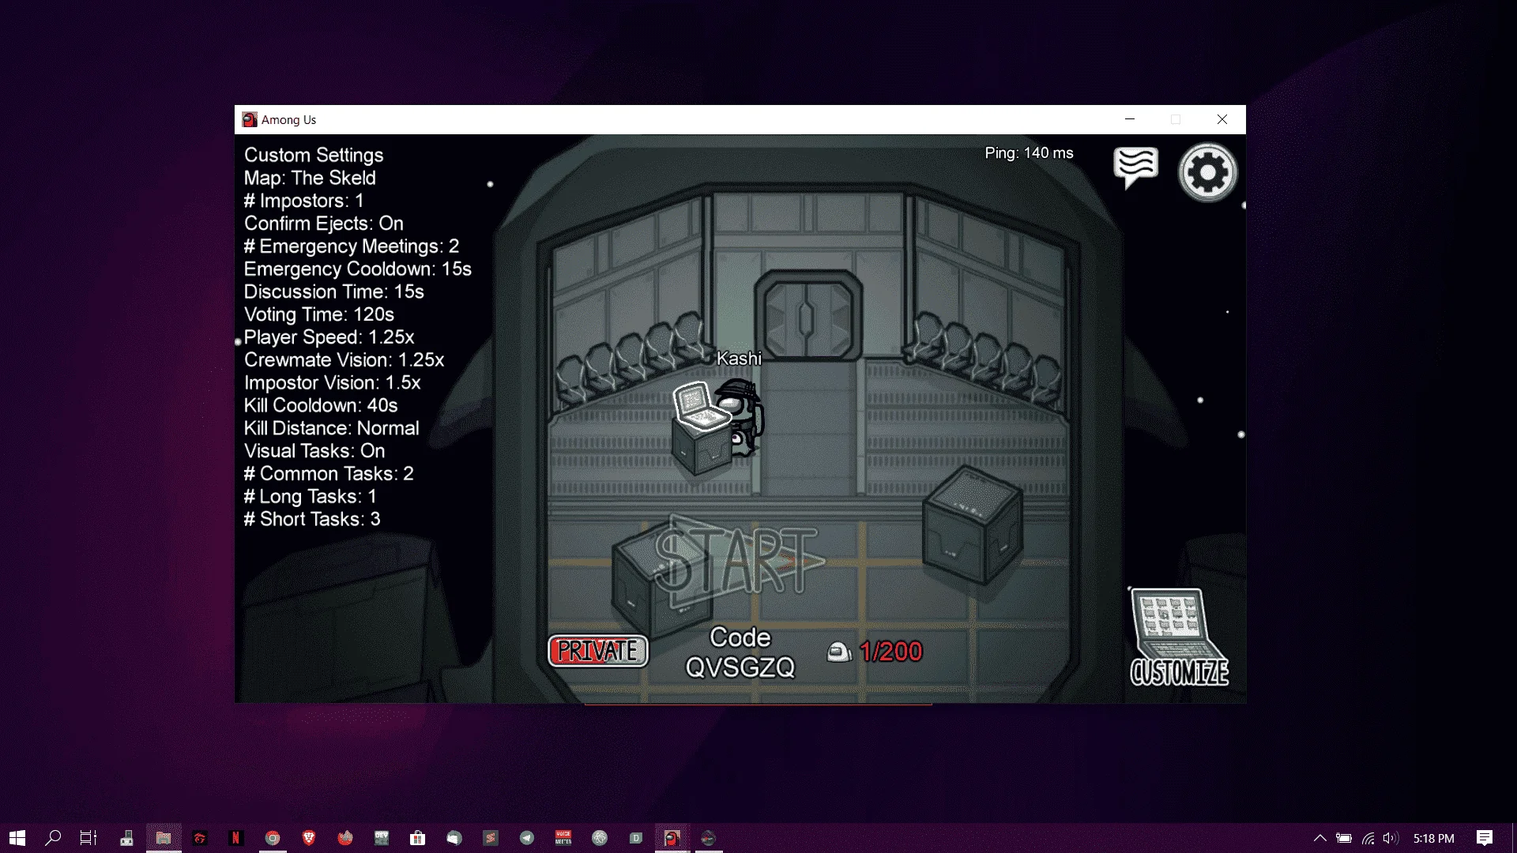Screen dimensions: 1517x853
Task: Click the player count crewmate icon
Action: click(x=839, y=652)
